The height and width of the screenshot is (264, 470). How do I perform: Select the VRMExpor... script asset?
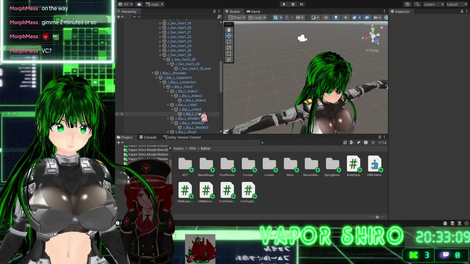pos(185,193)
